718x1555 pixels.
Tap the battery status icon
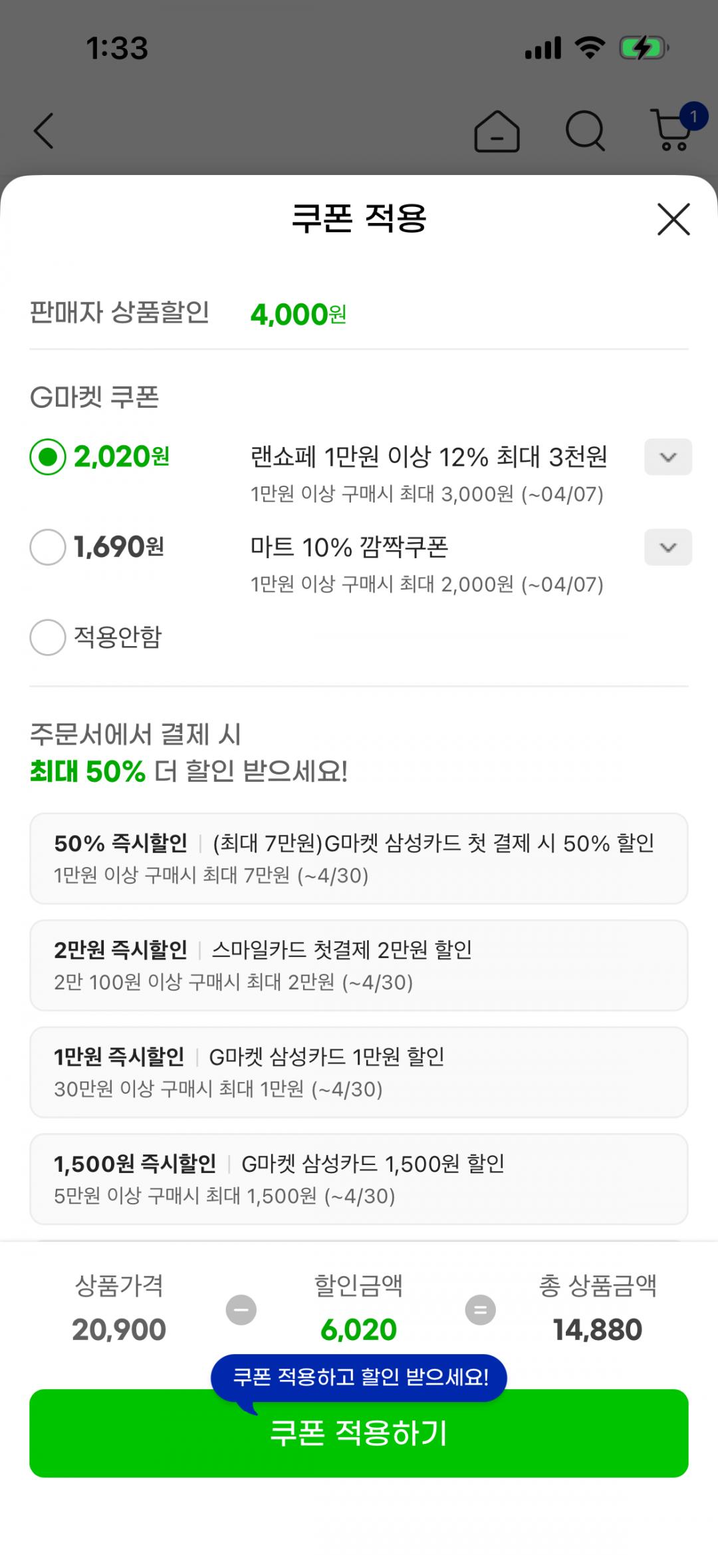(x=643, y=48)
